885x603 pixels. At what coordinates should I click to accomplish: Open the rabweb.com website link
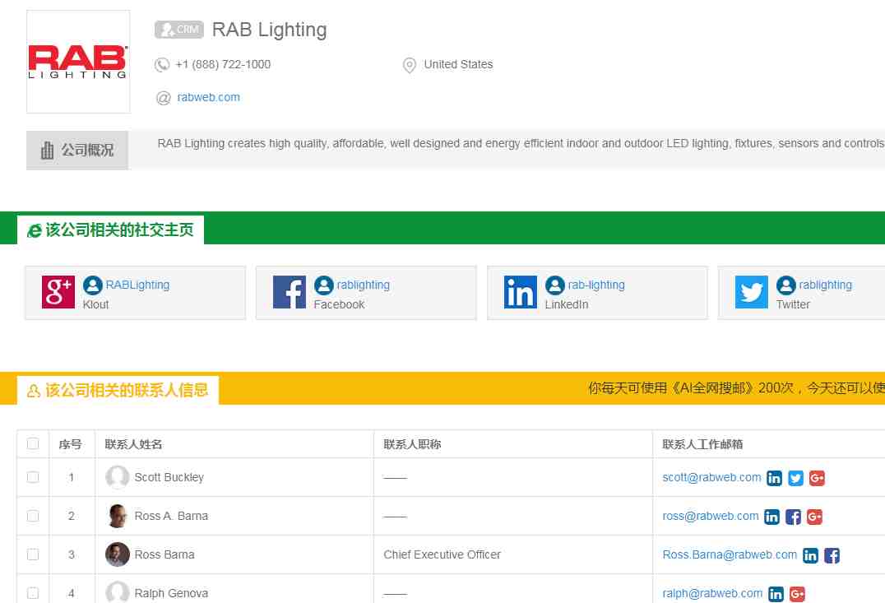208,97
